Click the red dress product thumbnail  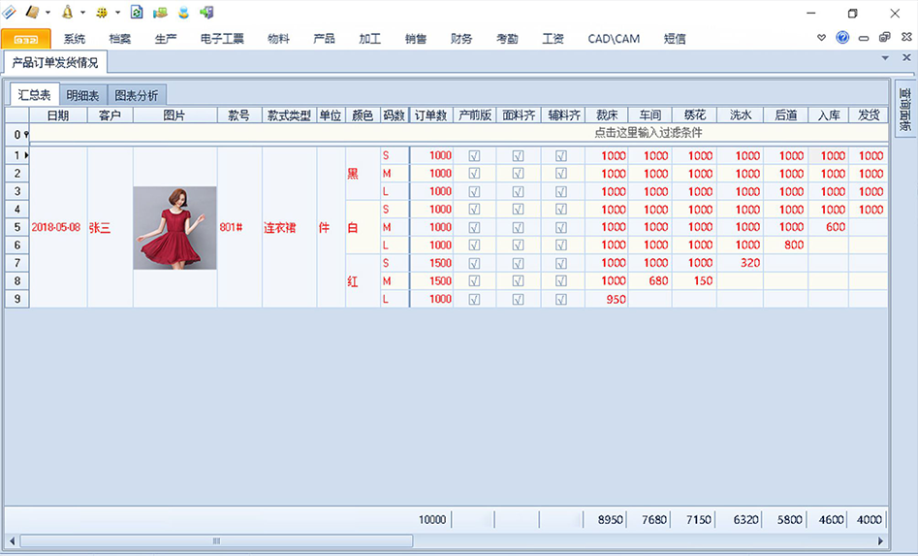(x=174, y=228)
